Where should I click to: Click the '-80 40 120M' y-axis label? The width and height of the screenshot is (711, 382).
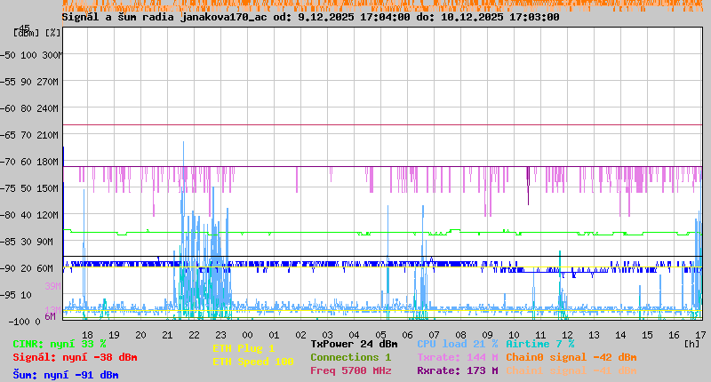tap(29, 215)
